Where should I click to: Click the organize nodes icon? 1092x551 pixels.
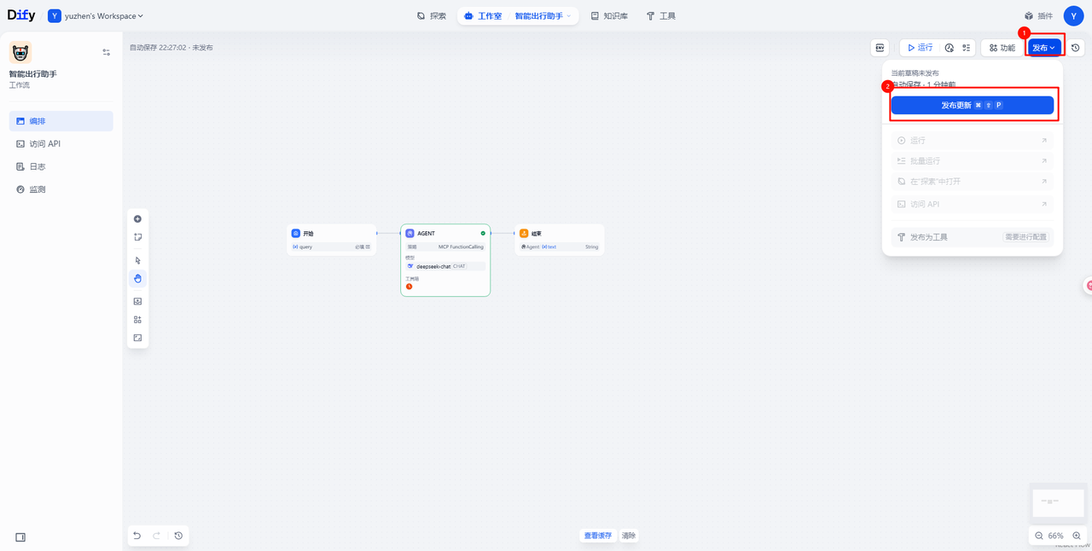pos(137,320)
